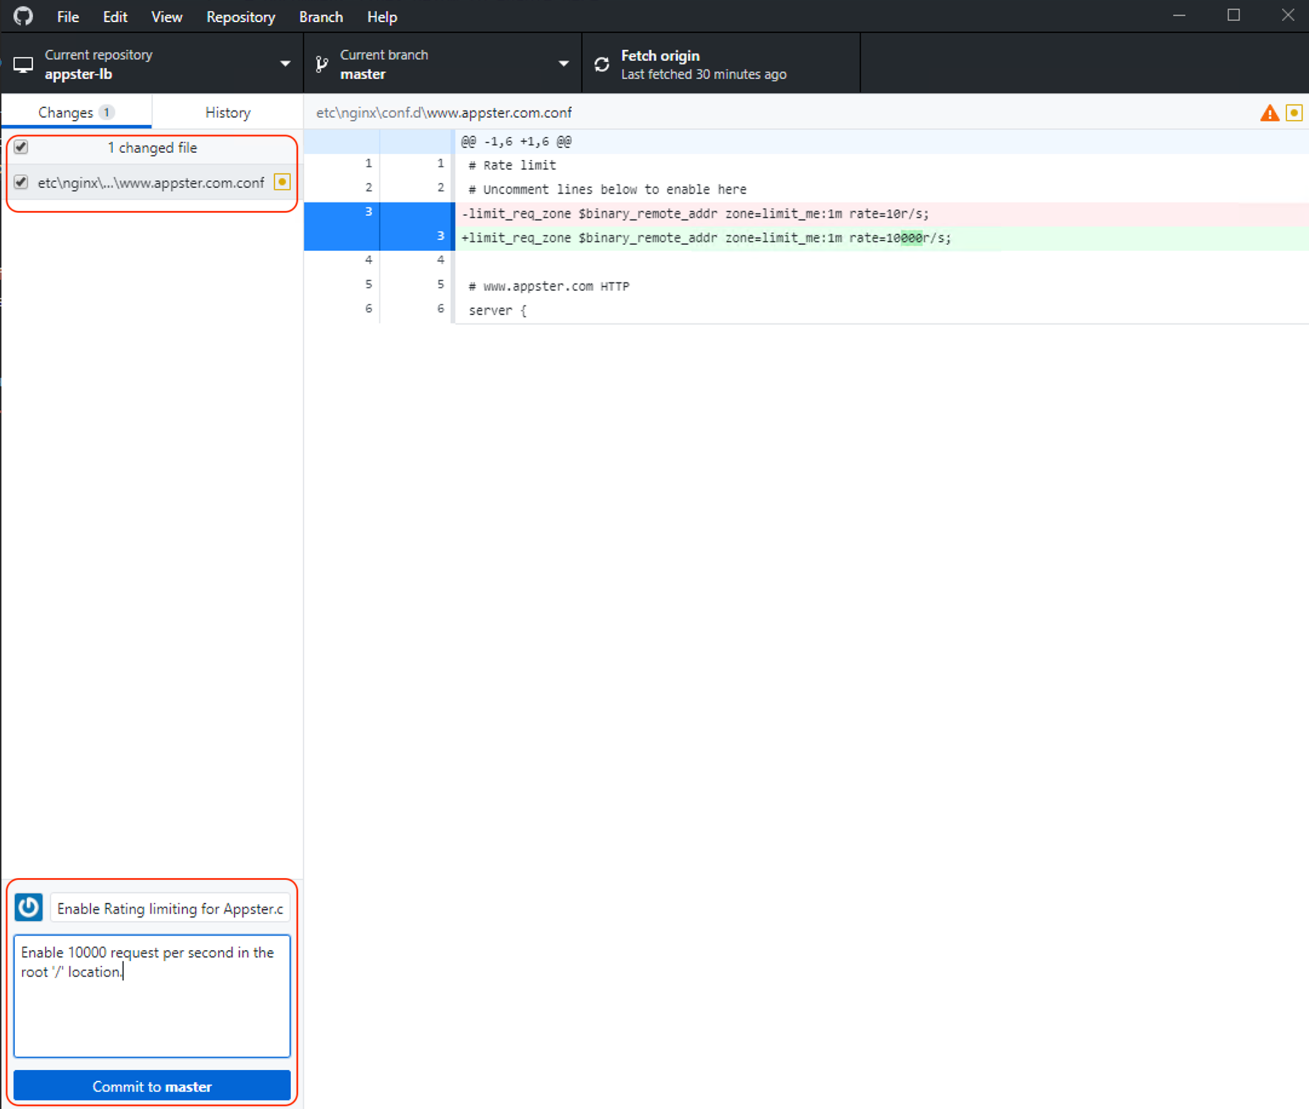Click the '# Rate limit' diff line

(512, 165)
